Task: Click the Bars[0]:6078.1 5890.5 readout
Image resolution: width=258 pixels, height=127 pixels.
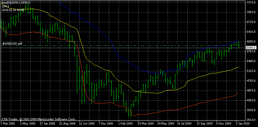Action: [x=16, y=3]
